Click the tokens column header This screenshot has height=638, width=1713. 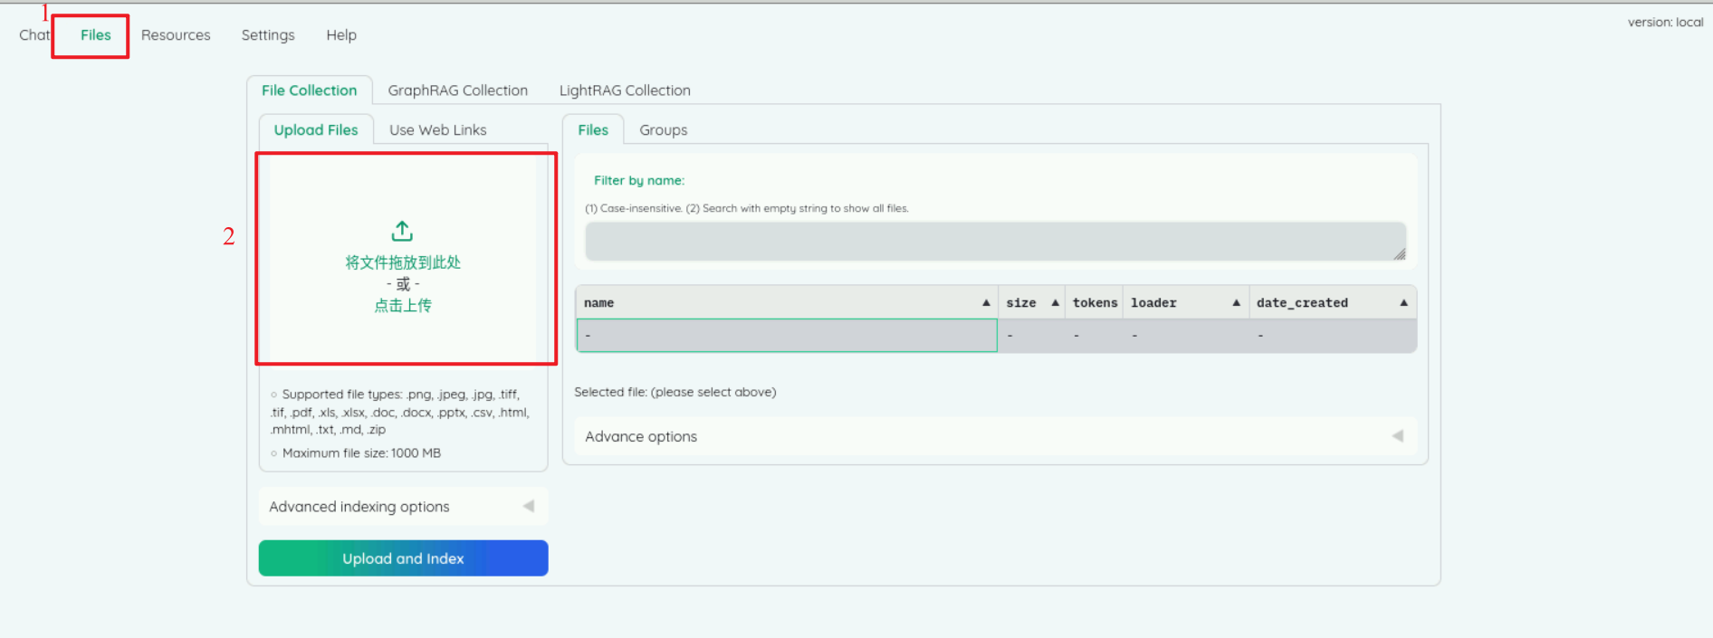pos(1095,303)
